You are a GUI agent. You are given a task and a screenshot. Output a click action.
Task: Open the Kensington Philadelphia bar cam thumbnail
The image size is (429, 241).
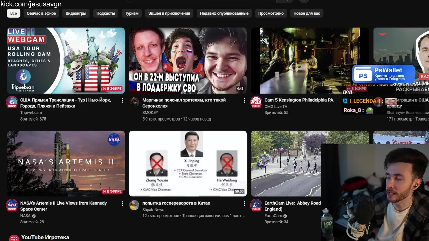click(x=310, y=61)
